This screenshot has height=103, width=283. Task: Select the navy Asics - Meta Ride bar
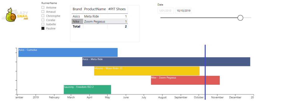[x=166, y=62]
